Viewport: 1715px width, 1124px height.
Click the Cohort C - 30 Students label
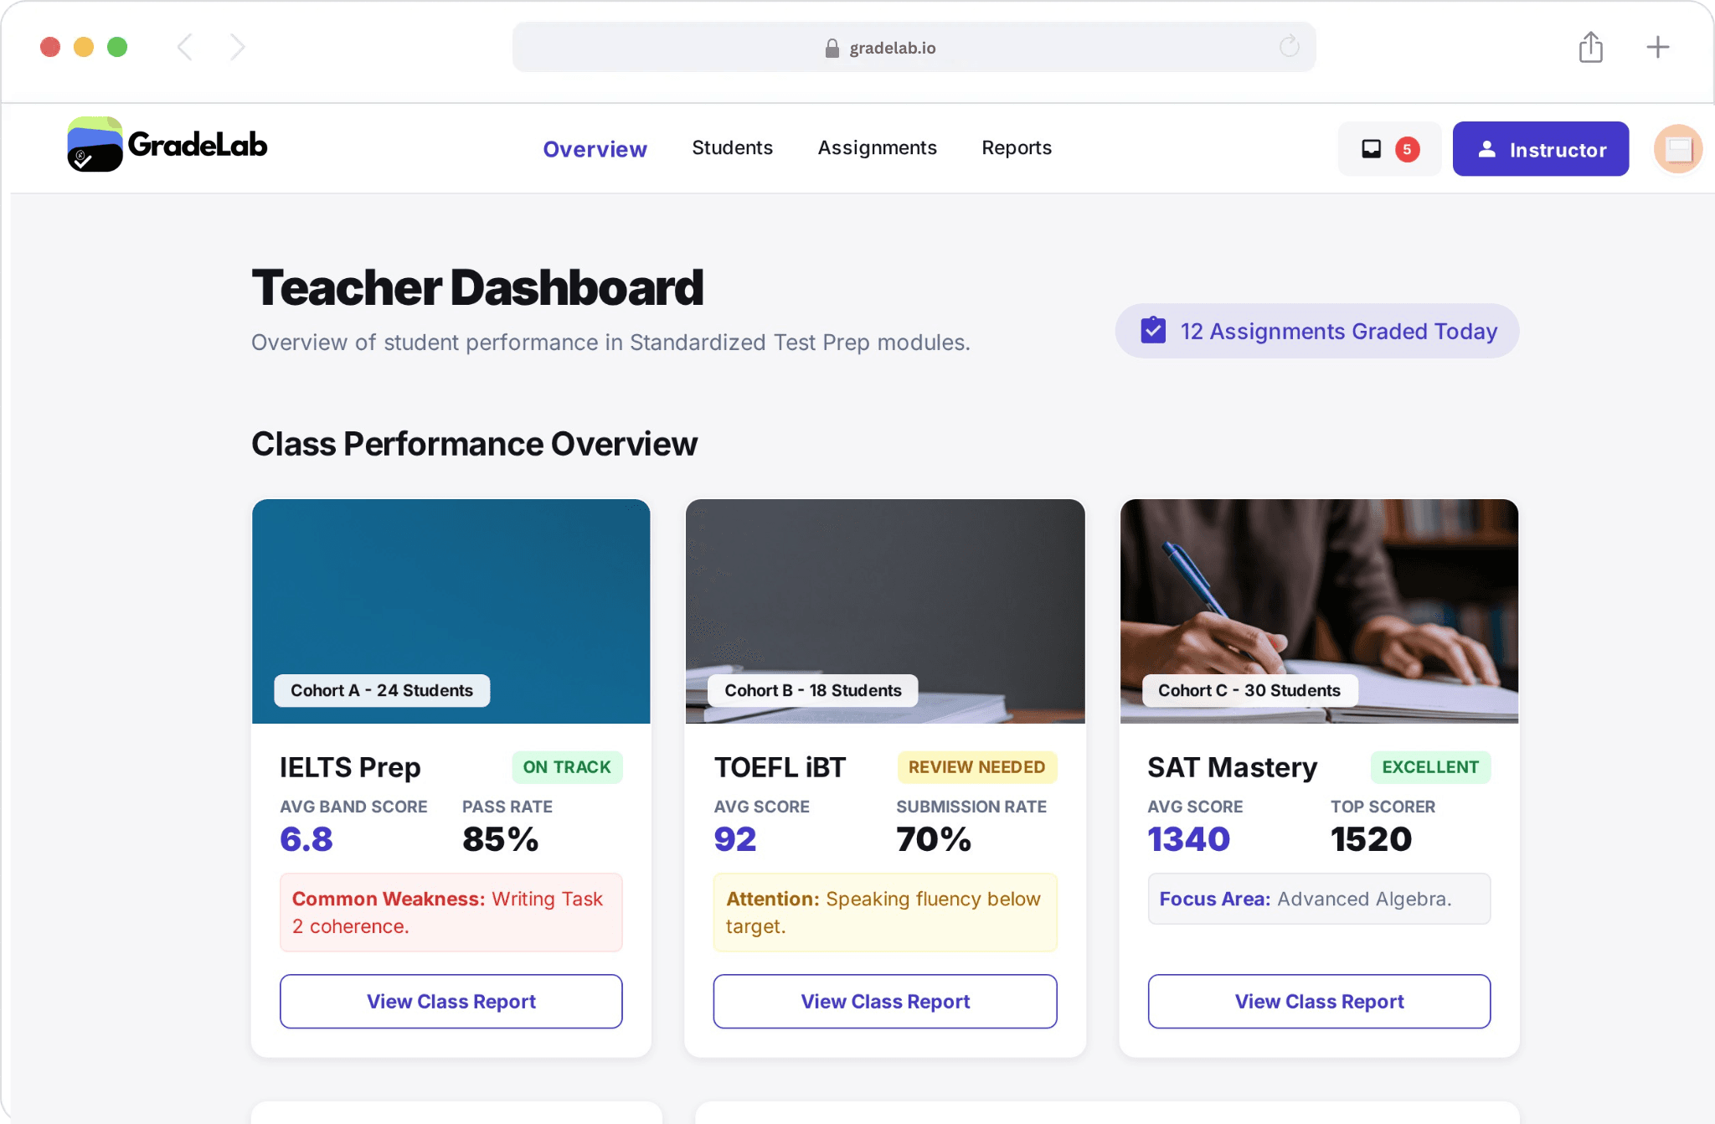point(1249,691)
